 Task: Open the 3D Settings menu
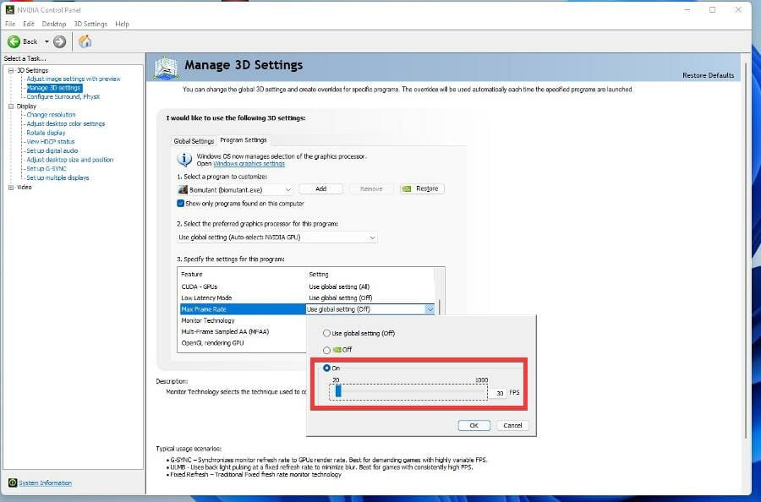90,24
